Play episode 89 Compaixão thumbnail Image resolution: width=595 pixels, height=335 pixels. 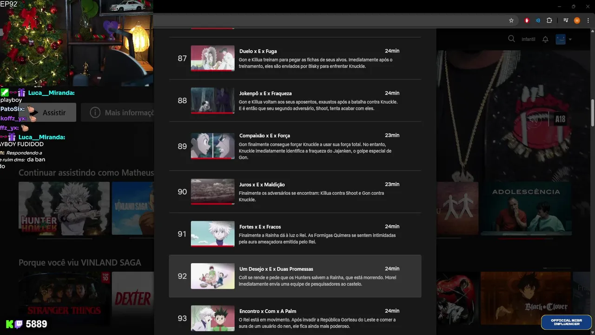[212, 146]
